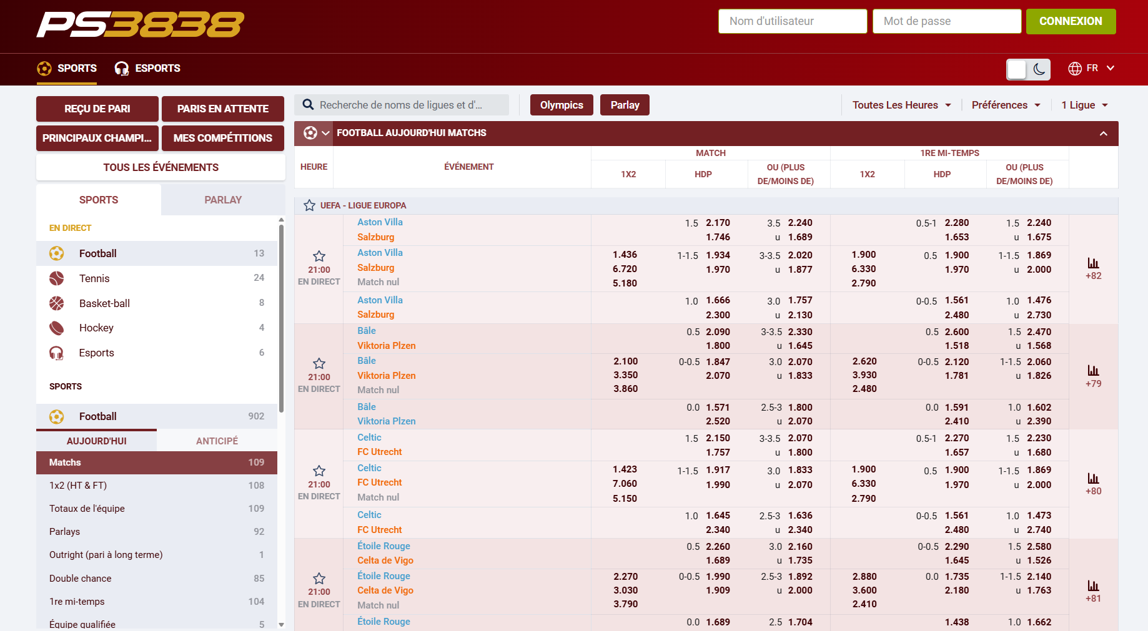Focus the league name search field
This screenshot has height=631, width=1148.
tap(402, 105)
